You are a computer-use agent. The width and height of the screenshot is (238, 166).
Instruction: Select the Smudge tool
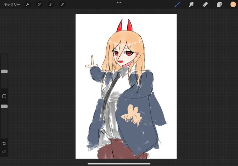click(191, 5)
